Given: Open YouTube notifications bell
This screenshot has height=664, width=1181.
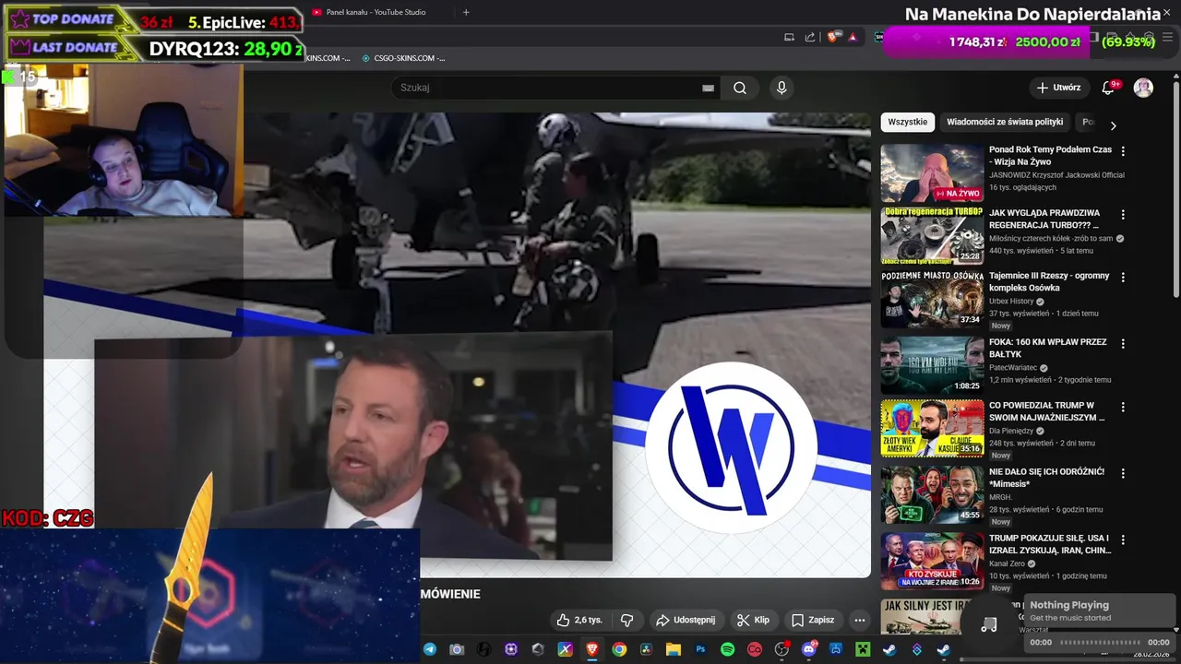Looking at the screenshot, I should [1108, 88].
